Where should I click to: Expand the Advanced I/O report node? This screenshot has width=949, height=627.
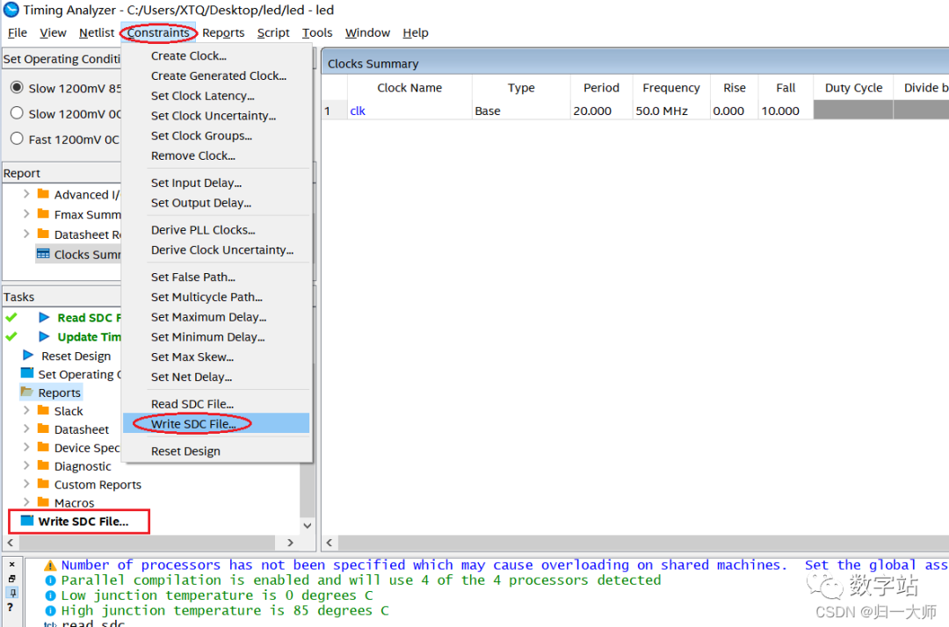tap(26, 194)
